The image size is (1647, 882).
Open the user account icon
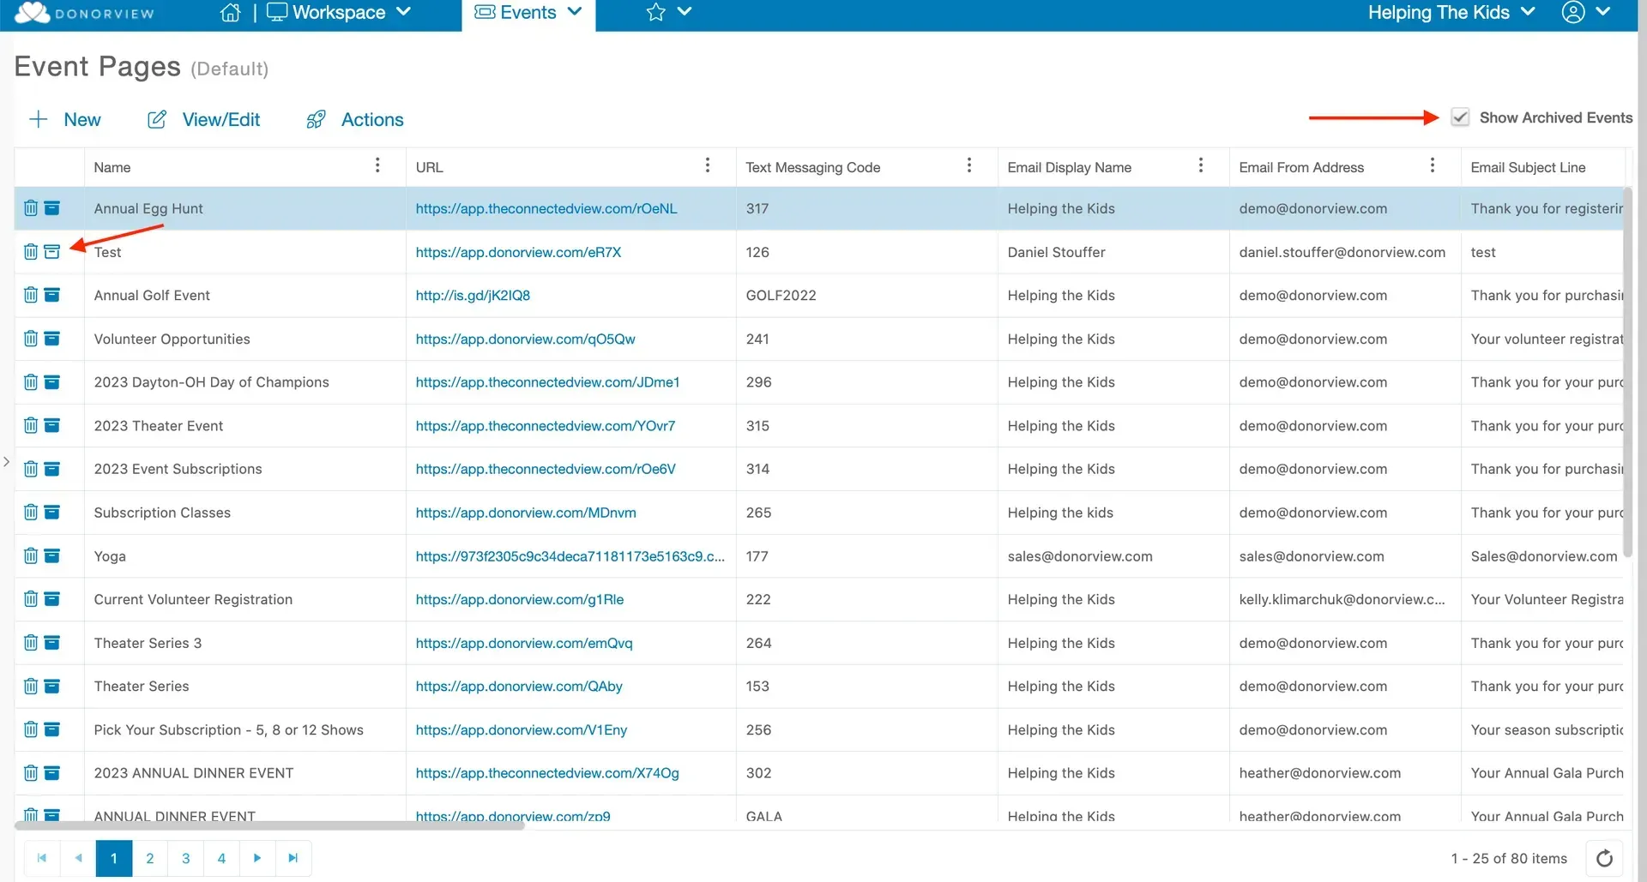(1572, 12)
